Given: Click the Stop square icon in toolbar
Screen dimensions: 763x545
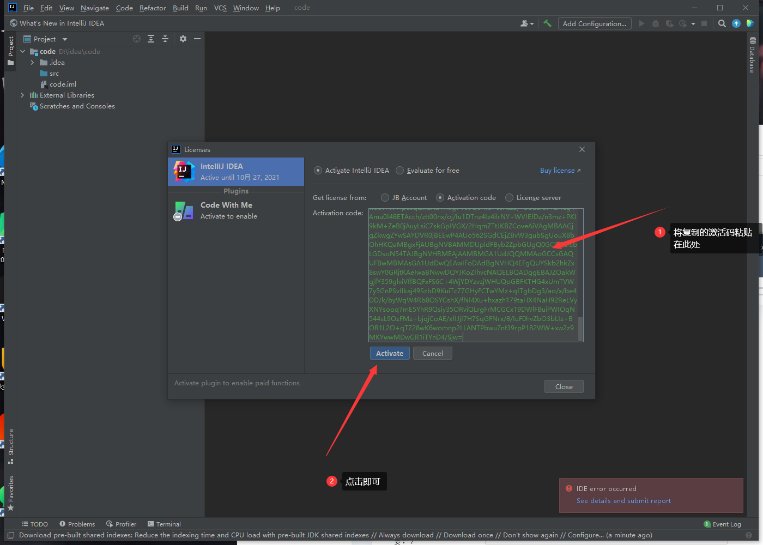Looking at the screenshot, I should point(704,23).
